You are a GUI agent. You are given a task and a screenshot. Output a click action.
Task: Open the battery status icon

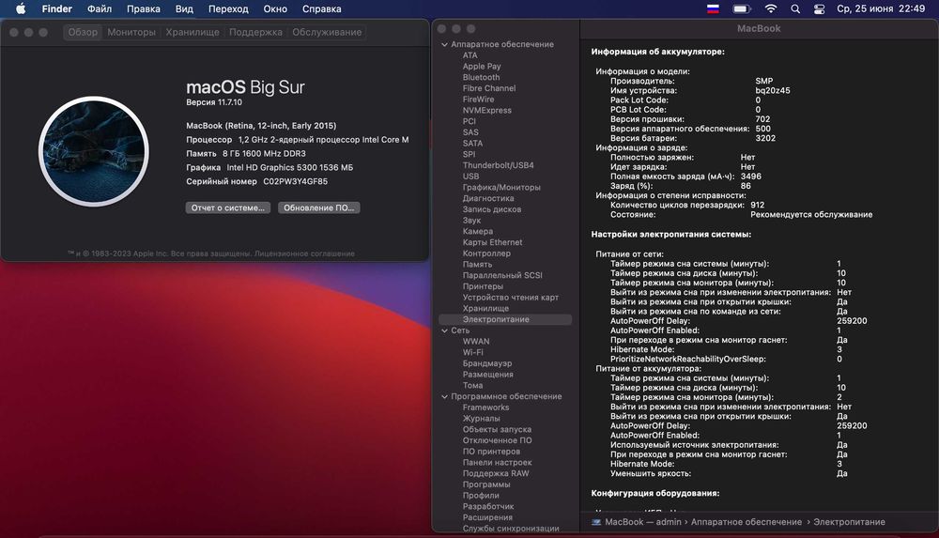742,9
